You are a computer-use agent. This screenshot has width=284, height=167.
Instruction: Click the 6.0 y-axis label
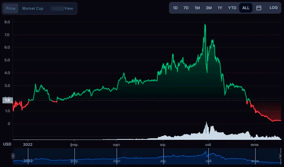pyautogui.click(x=7, y=47)
